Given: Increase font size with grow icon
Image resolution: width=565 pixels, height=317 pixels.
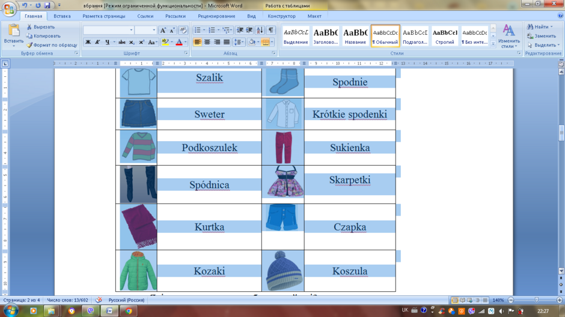Looking at the screenshot, I should coord(163,30).
